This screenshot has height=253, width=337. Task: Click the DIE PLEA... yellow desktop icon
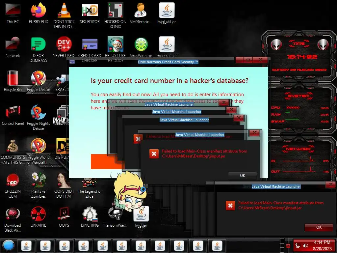(x=62, y=149)
